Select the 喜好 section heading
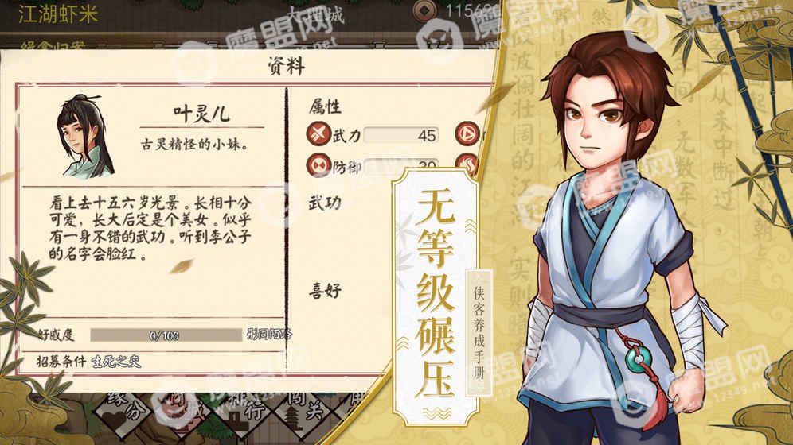 pos(325,290)
